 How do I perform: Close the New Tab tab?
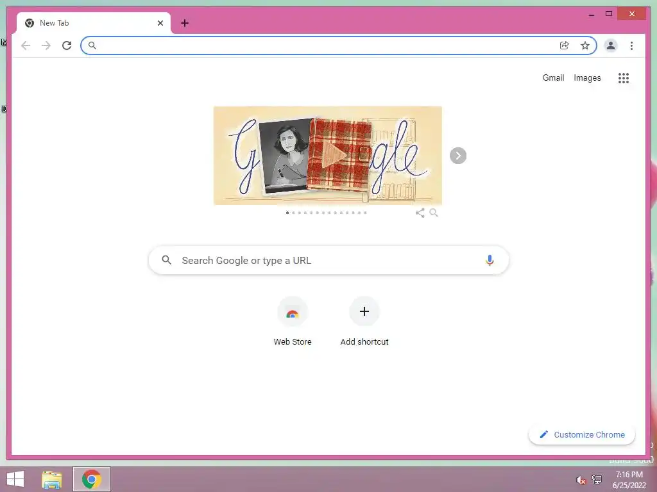tap(160, 23)
